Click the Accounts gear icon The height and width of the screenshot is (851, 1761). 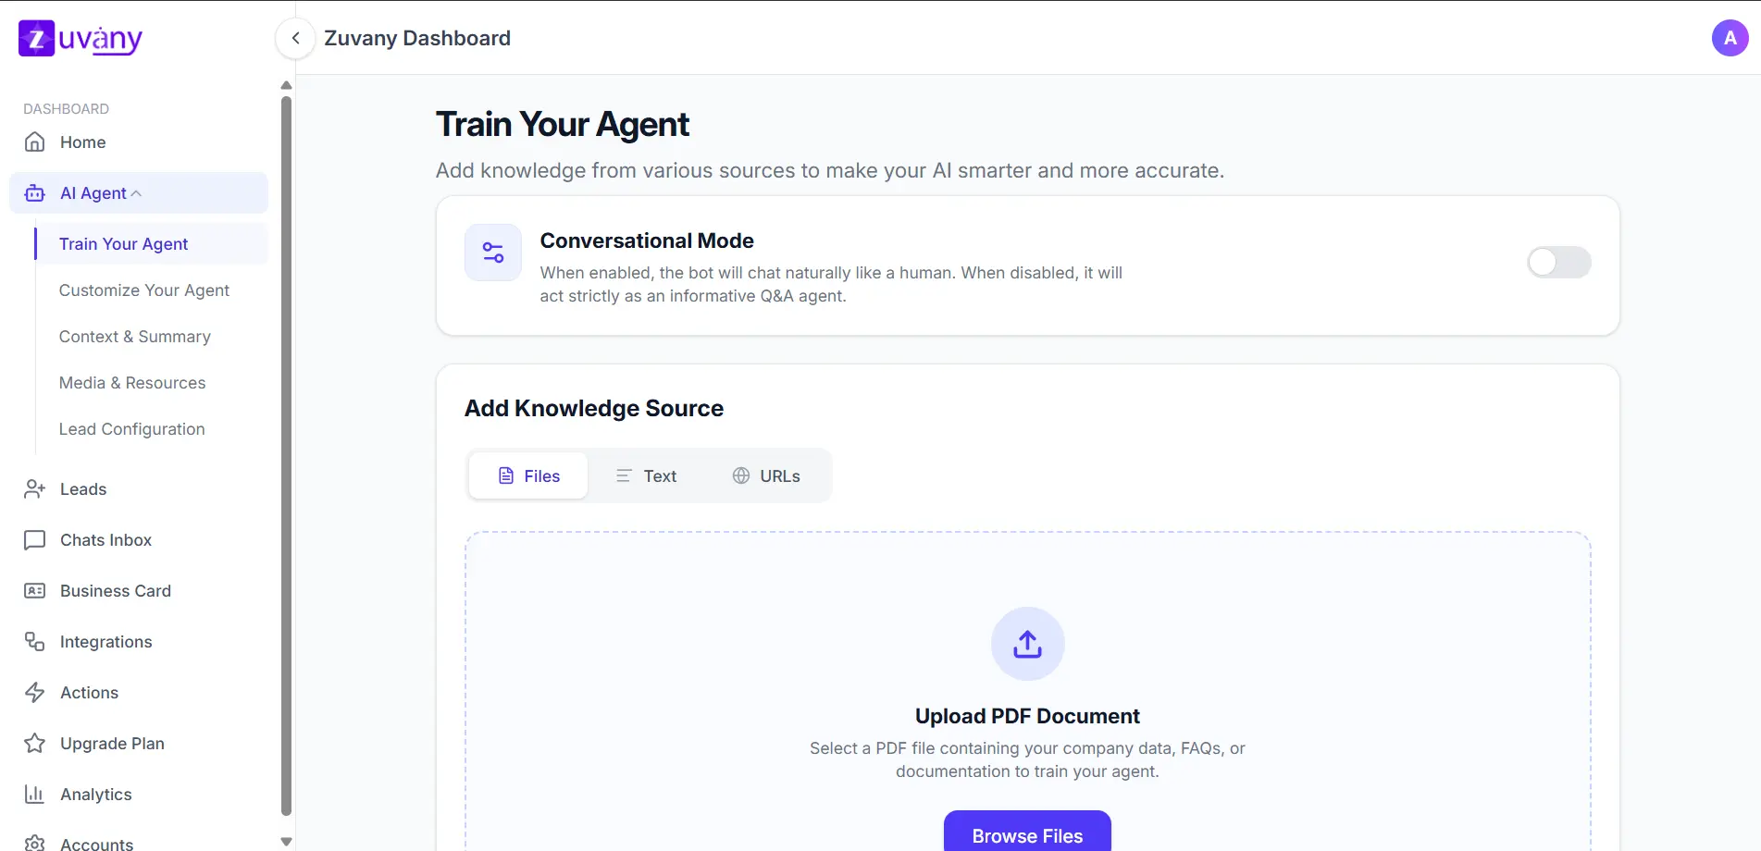34,844
